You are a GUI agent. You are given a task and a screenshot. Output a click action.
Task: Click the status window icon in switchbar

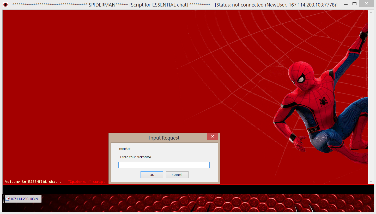pyautogui.click(x=7, y=199)
